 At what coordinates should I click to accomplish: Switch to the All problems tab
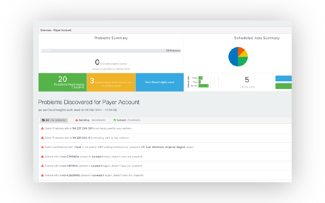tap(54, 120)
